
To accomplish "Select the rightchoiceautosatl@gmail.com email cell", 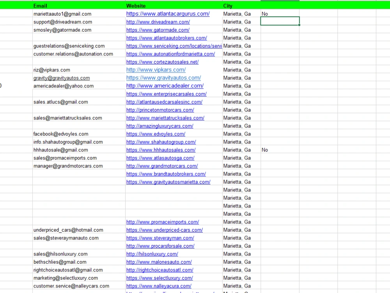I will click(79, 270).
